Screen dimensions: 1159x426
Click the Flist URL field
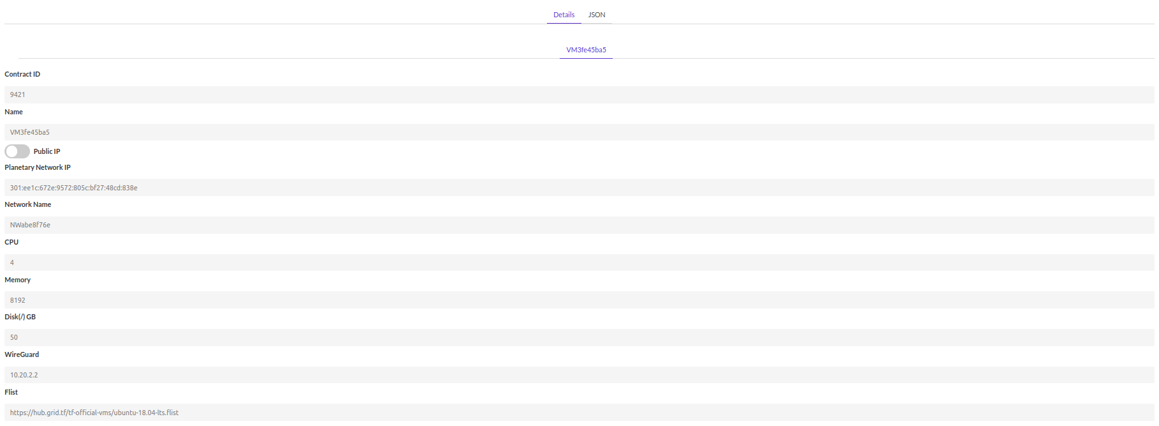pyautogui.click(x=579, y=413)
